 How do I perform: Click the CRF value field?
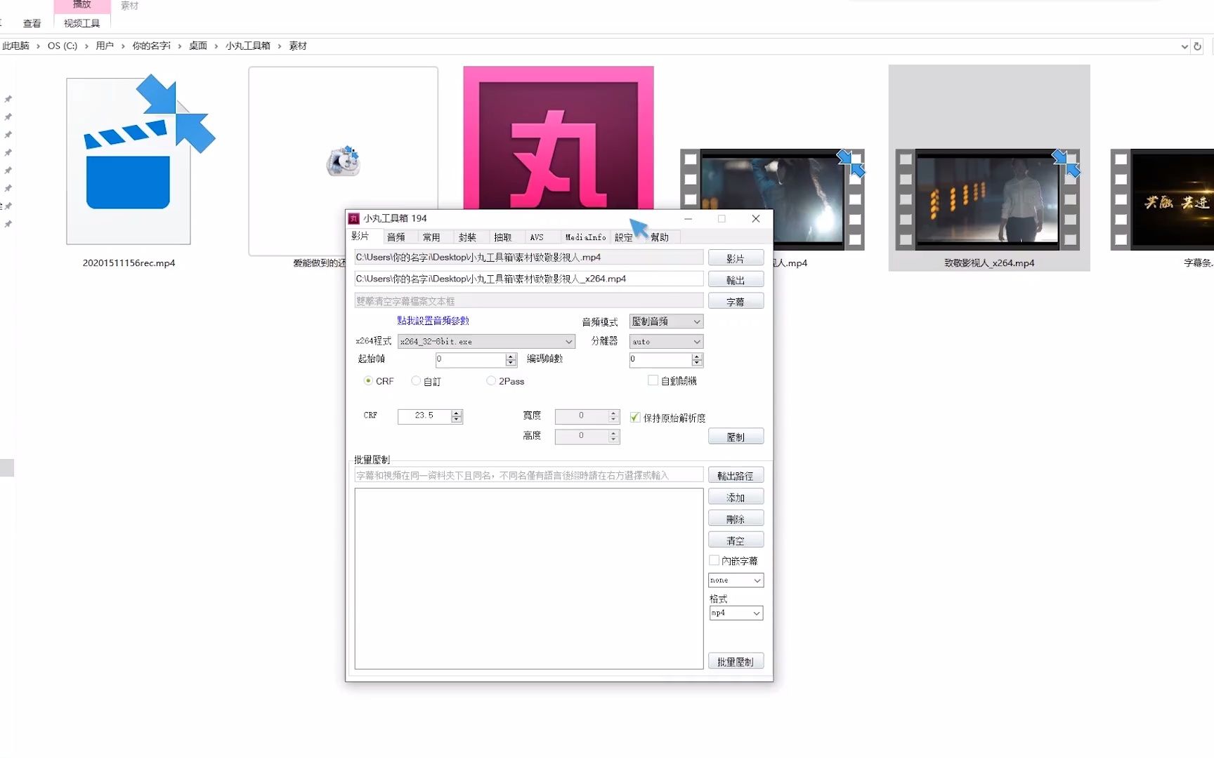coord(424,415)
